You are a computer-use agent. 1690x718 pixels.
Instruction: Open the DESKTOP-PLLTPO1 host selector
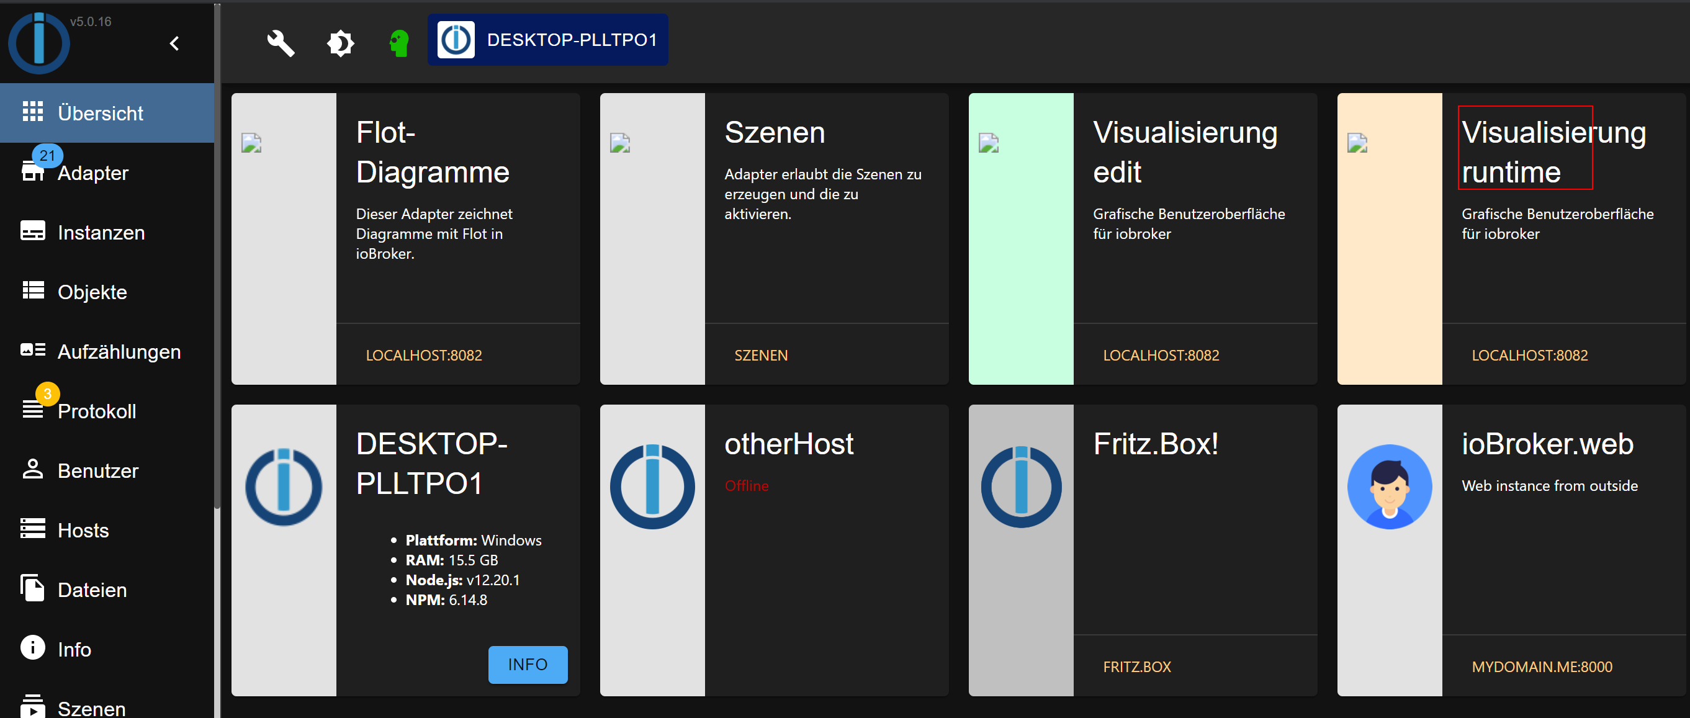[x=547, y=40]
